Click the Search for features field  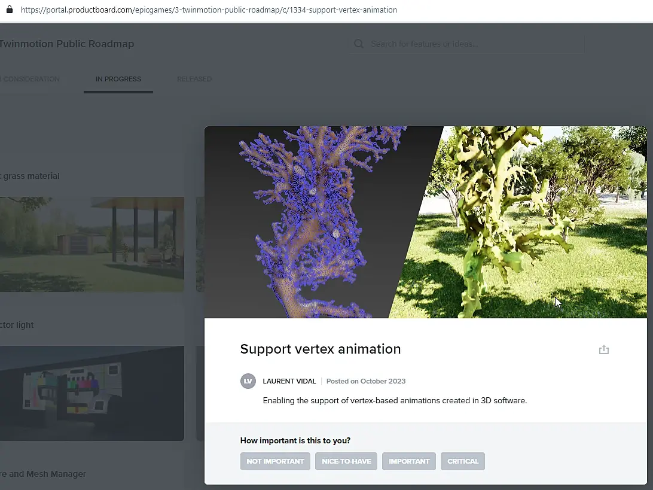pos(467,44)
